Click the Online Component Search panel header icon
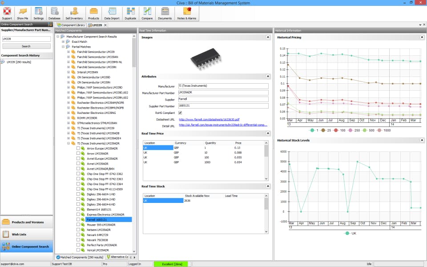427x267 pixels. tap(50, 24)
